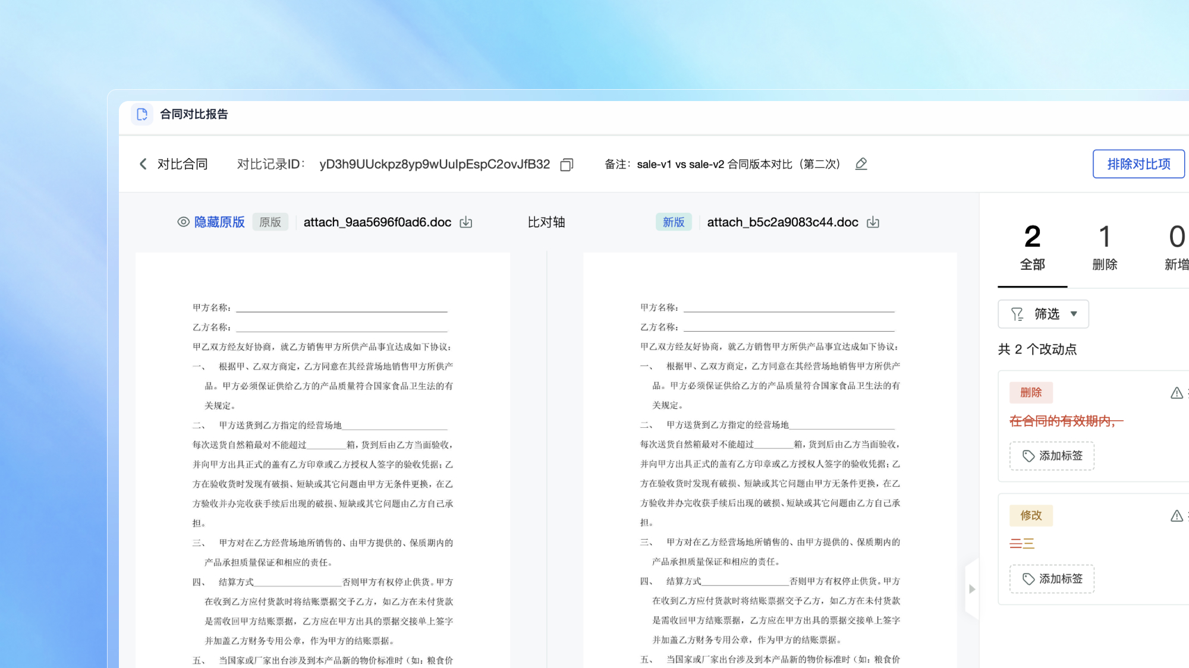Click the record ID text yD3h9UUckpz8yp9wUulpEspC2ovJfB32
The width and height of the screenshot is (1189, 668).
click(435, 164)
